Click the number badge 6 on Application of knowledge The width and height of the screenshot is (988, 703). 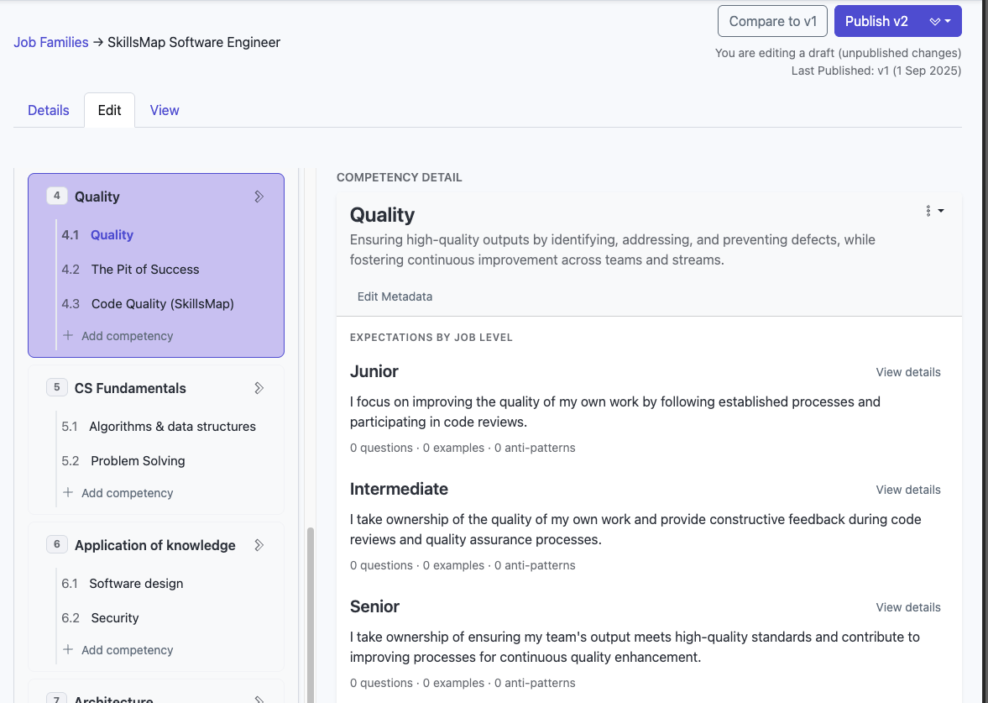[x=56, y=544]
